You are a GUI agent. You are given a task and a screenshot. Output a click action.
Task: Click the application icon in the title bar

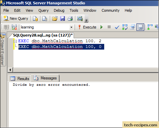3,3
